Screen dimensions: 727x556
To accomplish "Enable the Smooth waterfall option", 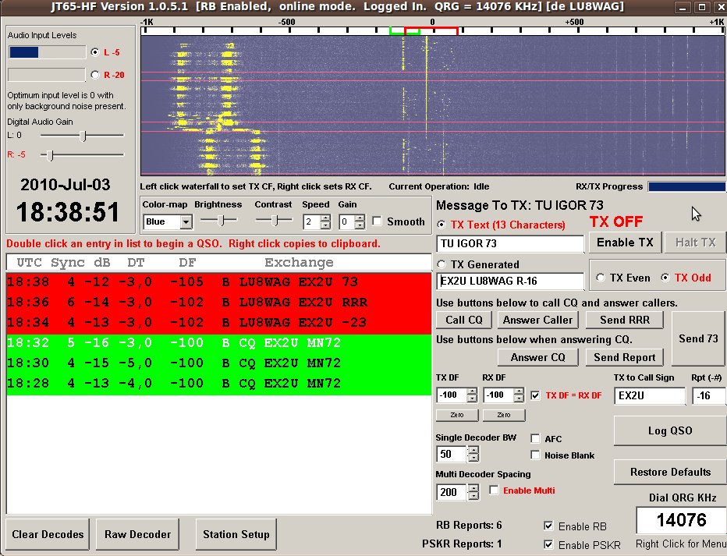I will pos(377,222).
